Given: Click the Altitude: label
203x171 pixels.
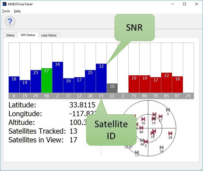Looking at the screenshot, I should point(22,122).
